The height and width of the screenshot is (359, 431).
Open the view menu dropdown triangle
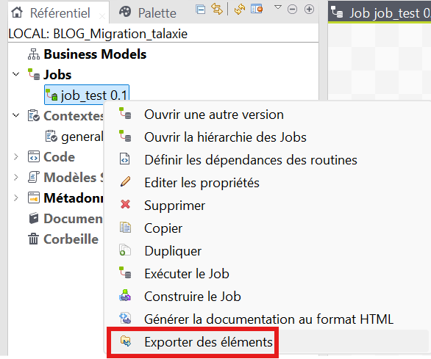click(278, 7)
